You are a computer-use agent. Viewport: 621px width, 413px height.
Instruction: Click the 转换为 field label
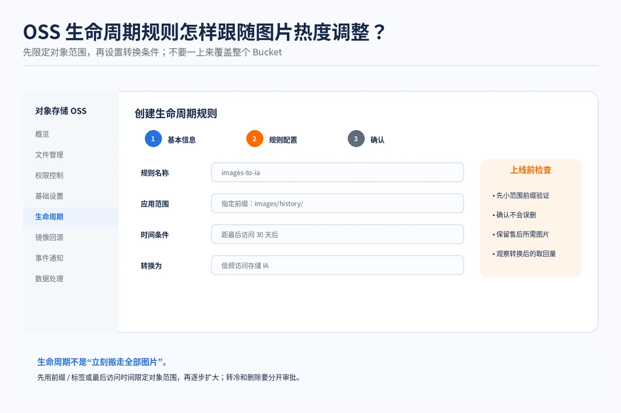[151, 266]
